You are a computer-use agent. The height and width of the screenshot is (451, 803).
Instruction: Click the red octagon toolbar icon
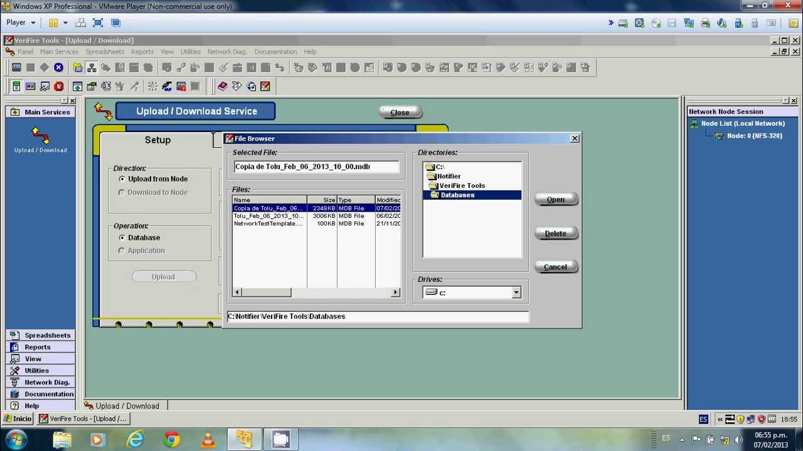pos(59,86)
